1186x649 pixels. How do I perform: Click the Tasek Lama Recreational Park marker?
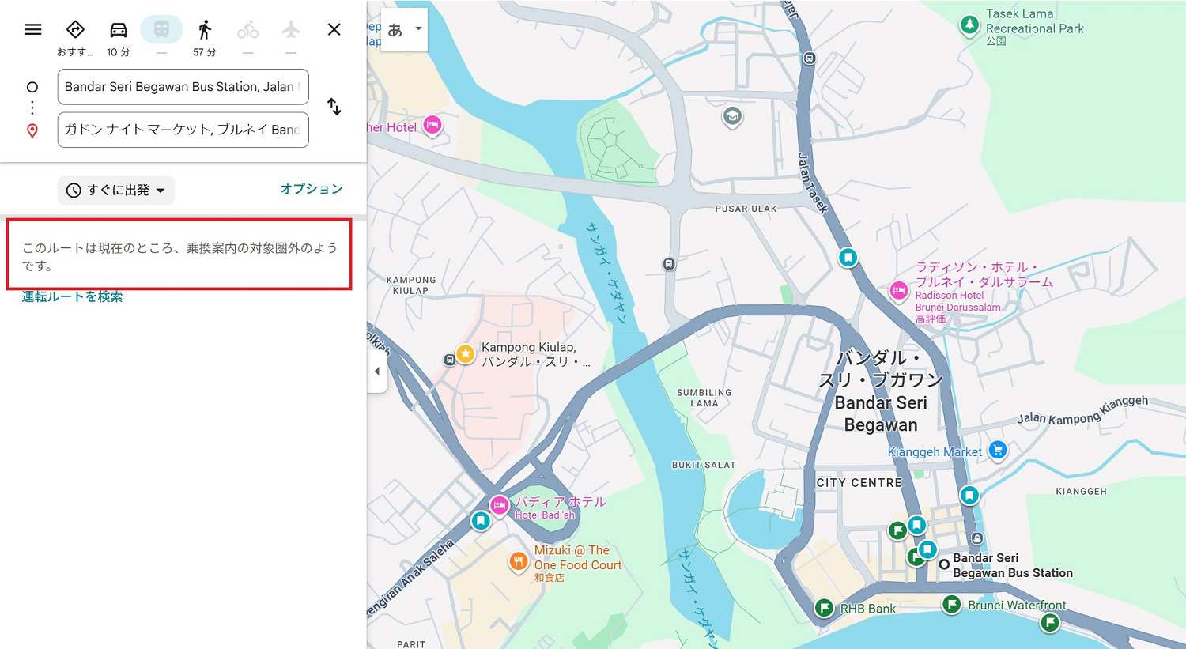click(969, 25)
